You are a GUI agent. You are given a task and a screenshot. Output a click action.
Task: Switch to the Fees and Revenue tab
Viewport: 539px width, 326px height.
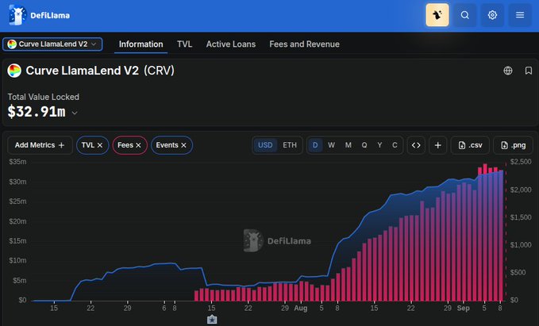305,44
